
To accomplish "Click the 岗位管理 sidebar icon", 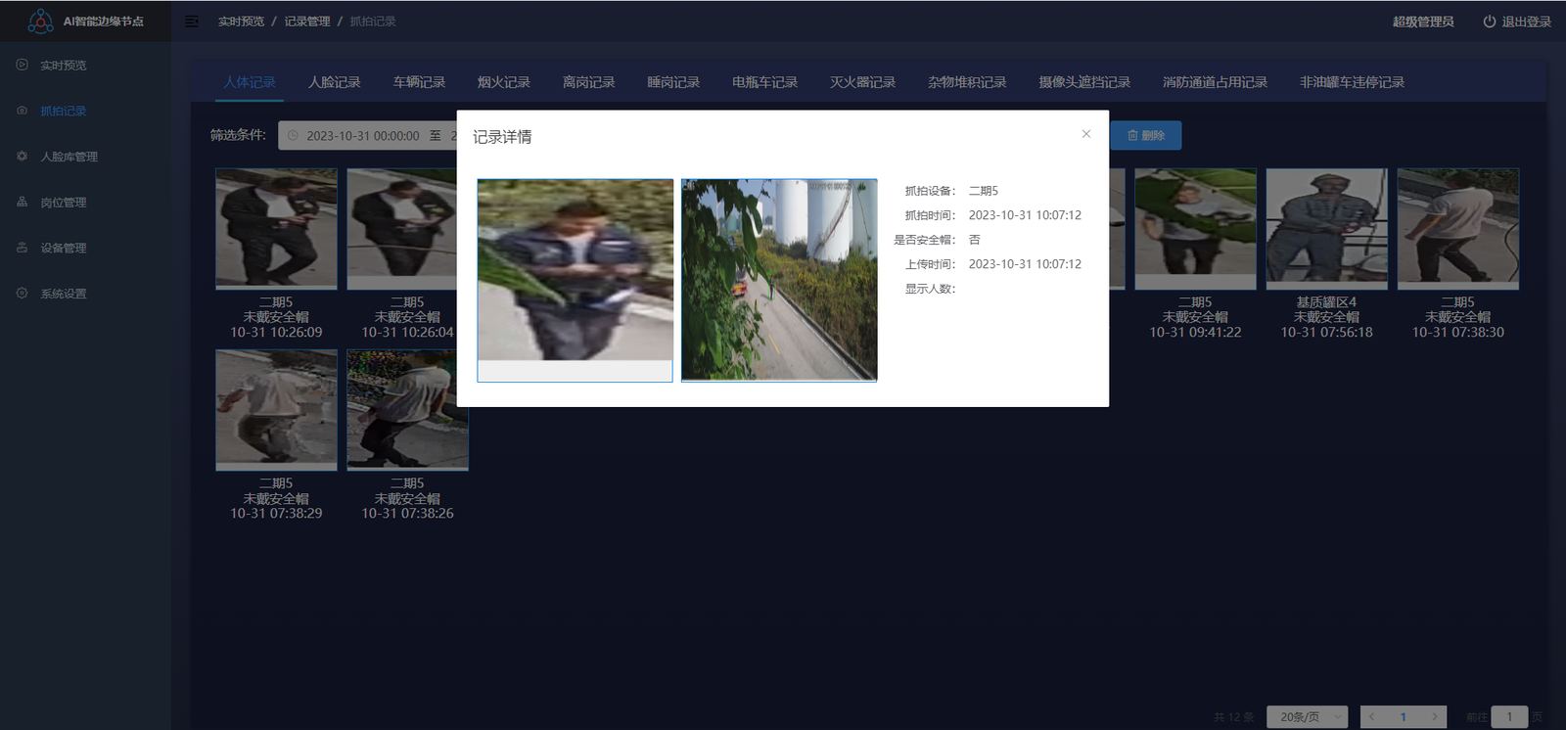I will (x=22, y=202).
